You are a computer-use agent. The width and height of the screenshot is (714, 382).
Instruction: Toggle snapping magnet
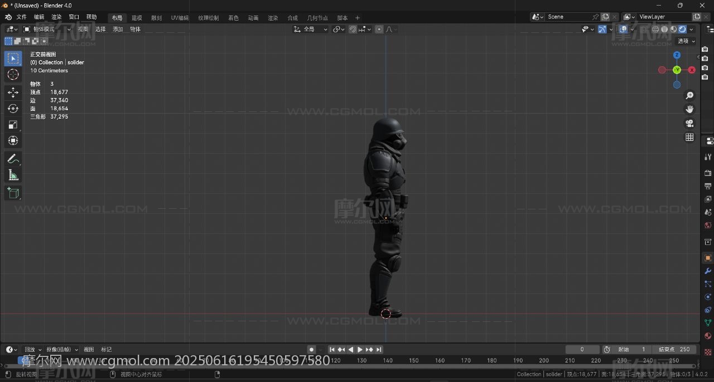(353, 29)
